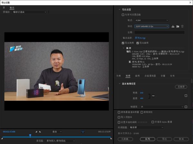The height and width of the screenshot is (144, 193).
Task: Enable 使用最高渲染质量 checkbox
Action: click(x=119, y=112)
